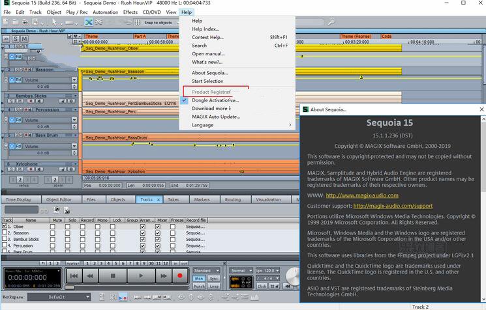The image size is (486, 310).
Task: Toggle the crossfade mode icon in toolbar
Action: coord(89,22)
